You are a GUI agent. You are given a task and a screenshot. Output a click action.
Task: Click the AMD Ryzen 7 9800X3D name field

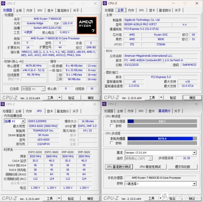point(47,19)
